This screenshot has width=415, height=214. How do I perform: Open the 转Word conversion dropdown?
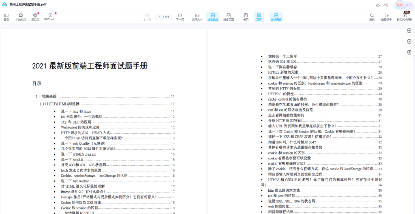tap(50, 17)
